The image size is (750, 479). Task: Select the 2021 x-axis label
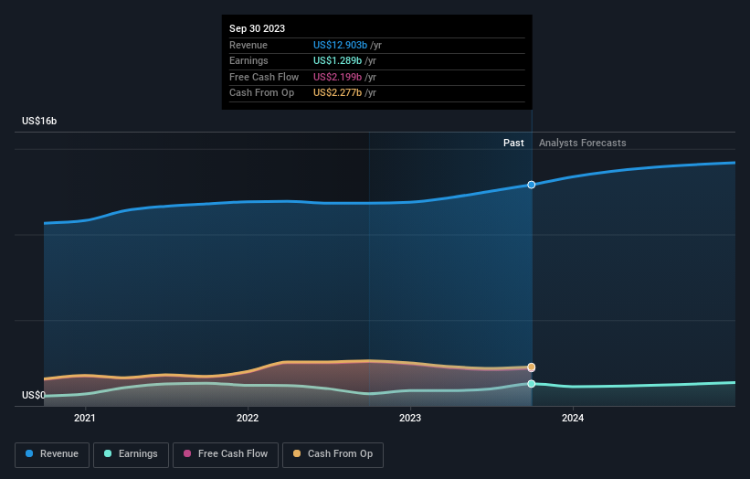[x=85, y=419]
